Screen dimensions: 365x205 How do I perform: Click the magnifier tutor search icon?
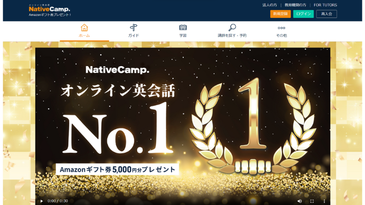click(x=232, y=28)
